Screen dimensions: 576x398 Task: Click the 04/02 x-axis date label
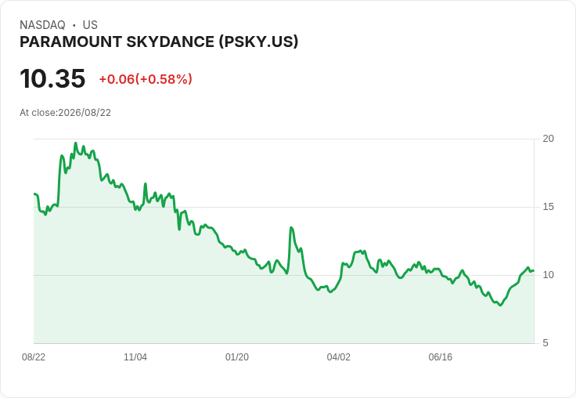(x=338, y=356)
